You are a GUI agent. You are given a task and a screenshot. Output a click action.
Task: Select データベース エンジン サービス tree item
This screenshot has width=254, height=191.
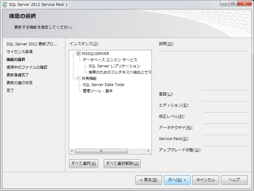[x=110, y=60]
